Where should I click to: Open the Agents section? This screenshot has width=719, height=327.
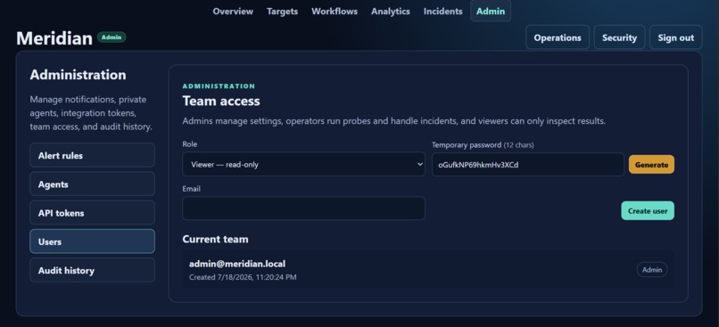tap(92, 184)
